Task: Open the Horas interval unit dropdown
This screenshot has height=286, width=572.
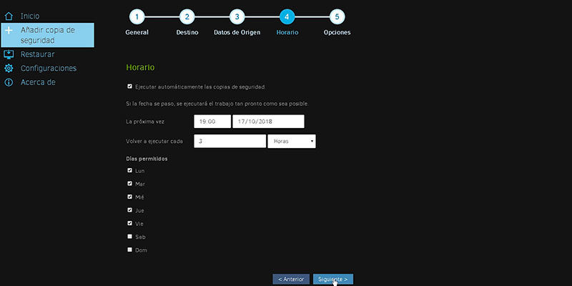Action: click(292, 141)
